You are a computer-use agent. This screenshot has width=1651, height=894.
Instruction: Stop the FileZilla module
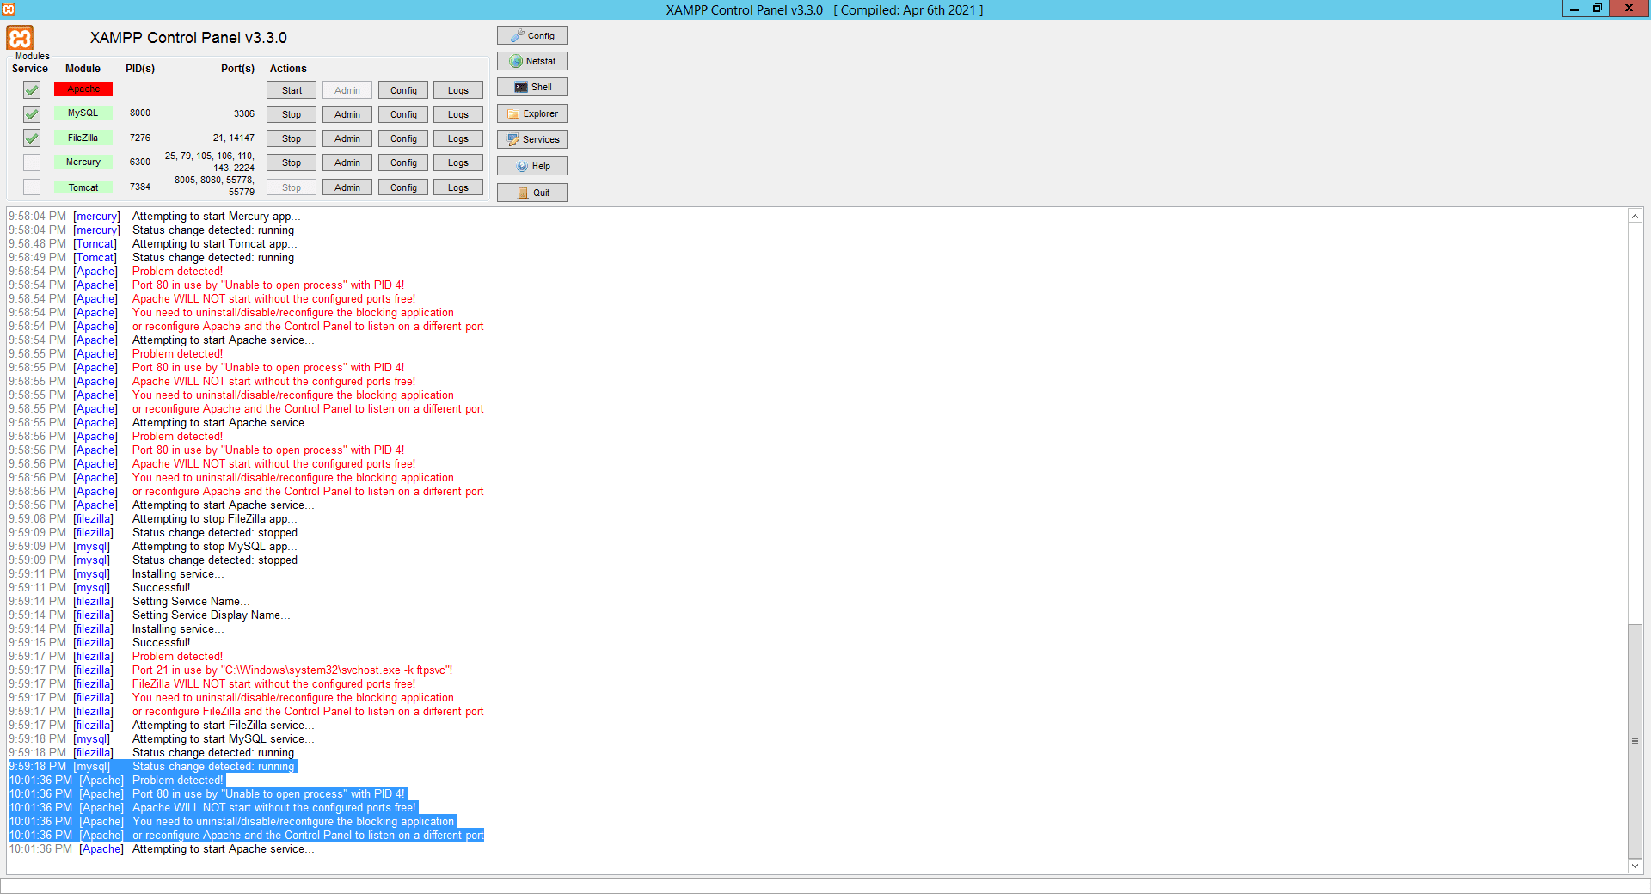292,138
